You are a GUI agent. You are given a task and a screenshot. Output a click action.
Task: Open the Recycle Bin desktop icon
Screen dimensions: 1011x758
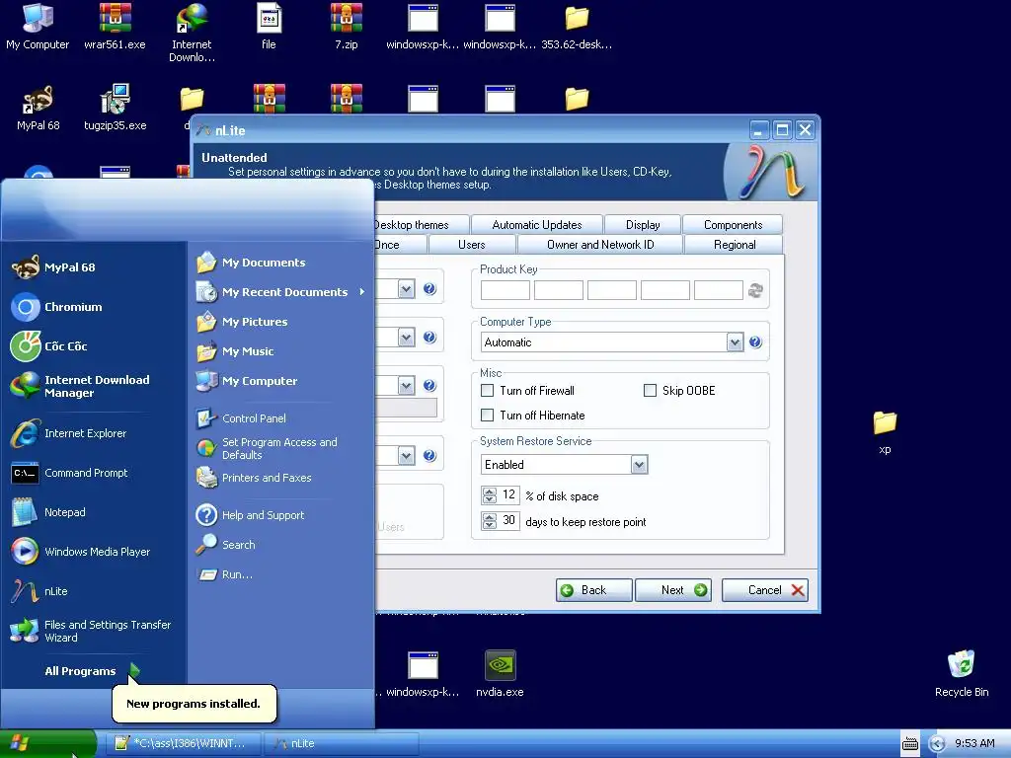pos(962,673)
